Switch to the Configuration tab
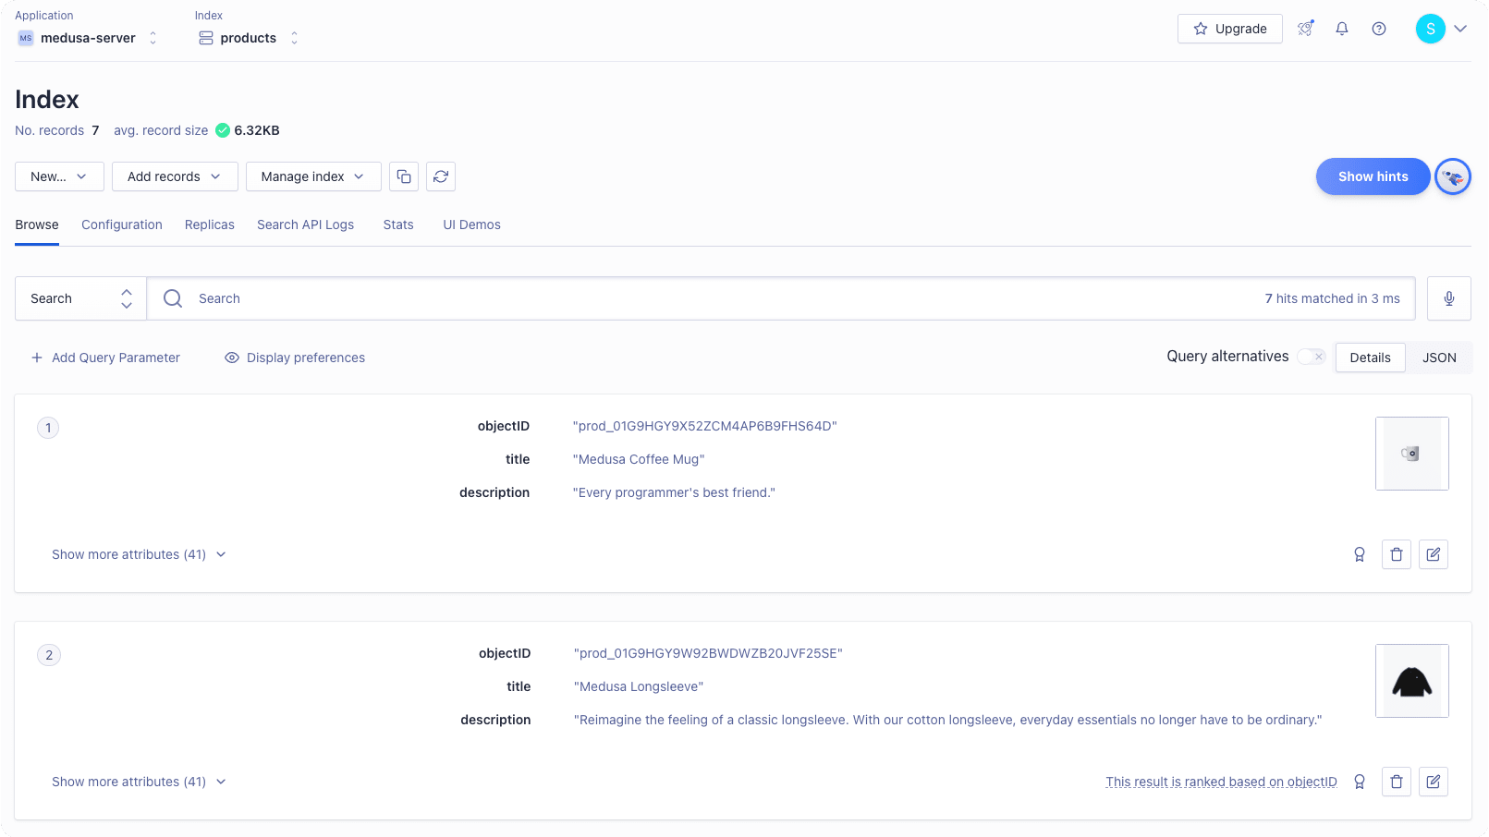Screen dimensions: 1489x837 point(121,224)
